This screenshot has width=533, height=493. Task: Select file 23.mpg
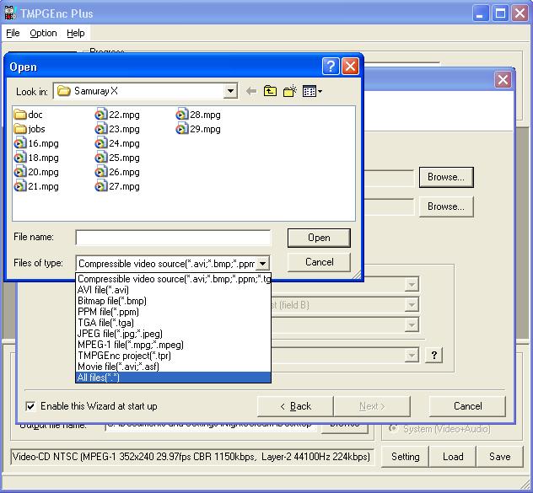pos(117,129)
